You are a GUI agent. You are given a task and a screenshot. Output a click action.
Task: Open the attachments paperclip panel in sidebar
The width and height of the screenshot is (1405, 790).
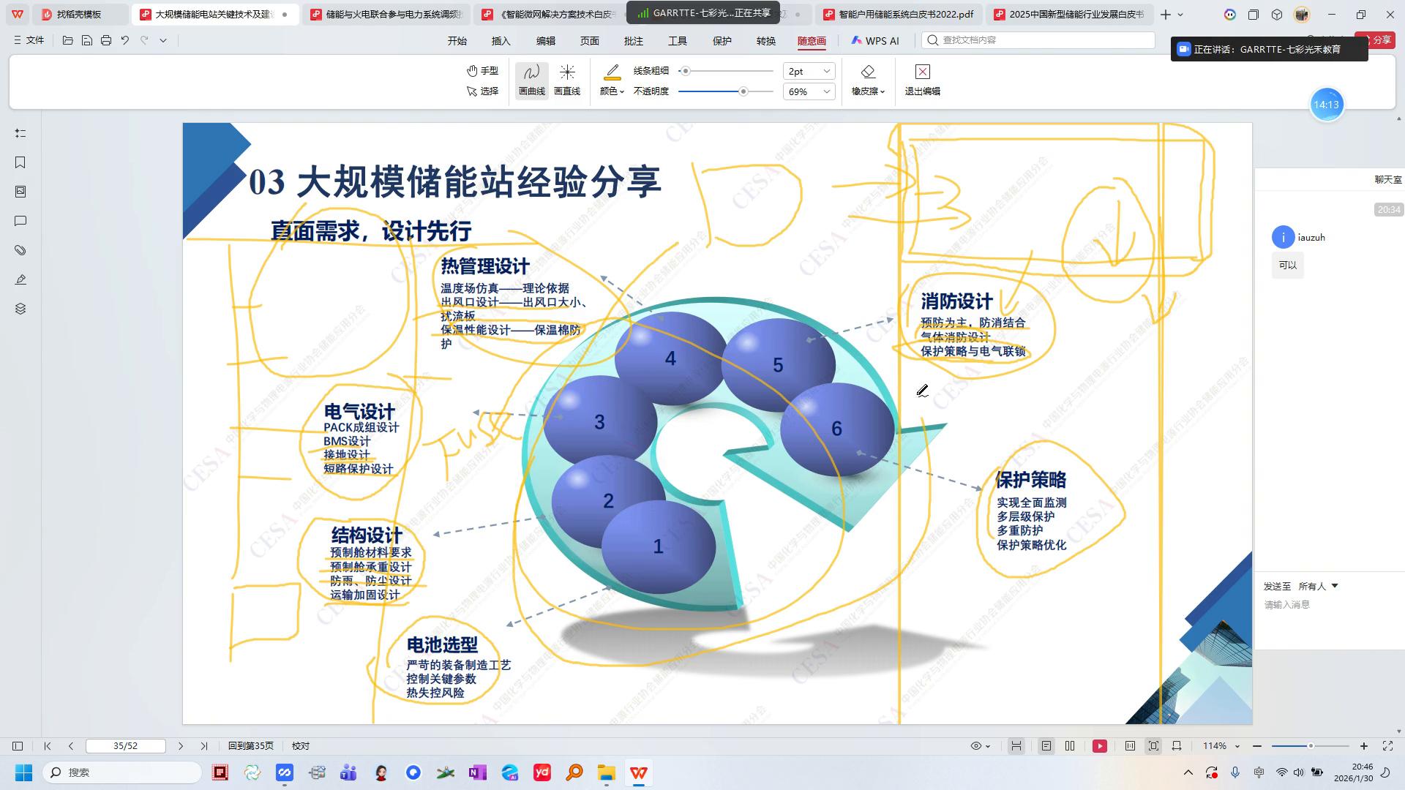[20, 250]
